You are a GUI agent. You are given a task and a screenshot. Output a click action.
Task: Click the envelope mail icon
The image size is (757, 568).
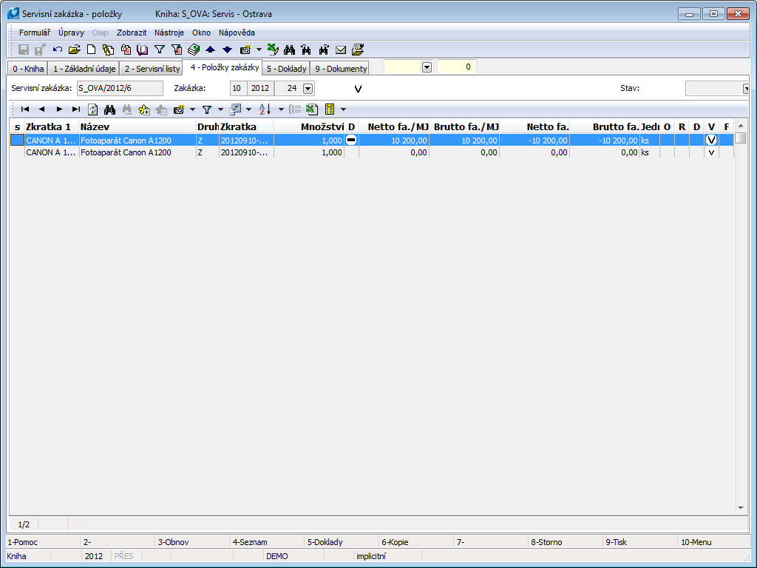pos(341,50)
